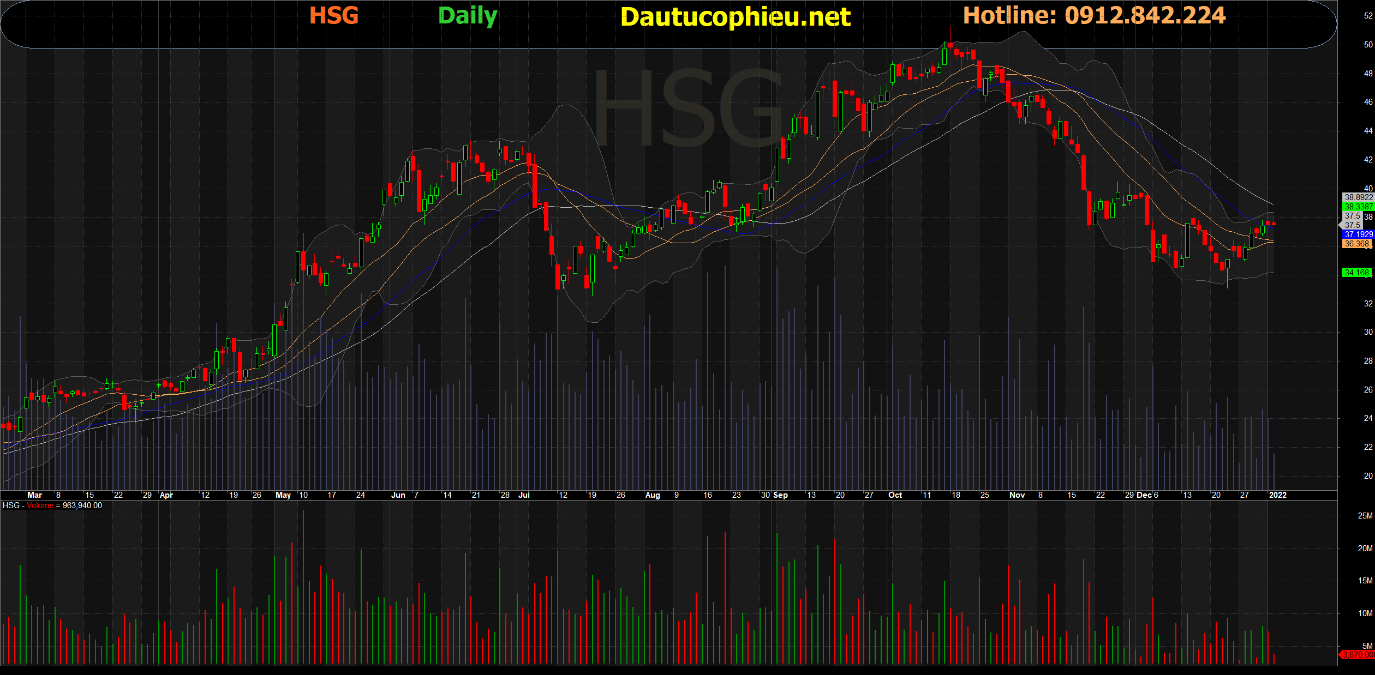Click the HSG ticker title
1375x675 pixels.
point(334,16)
